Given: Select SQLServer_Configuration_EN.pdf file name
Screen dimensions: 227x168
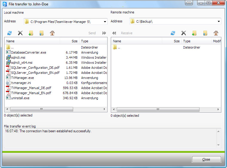Looking at the screenshot, I should (x=35, y=73).
